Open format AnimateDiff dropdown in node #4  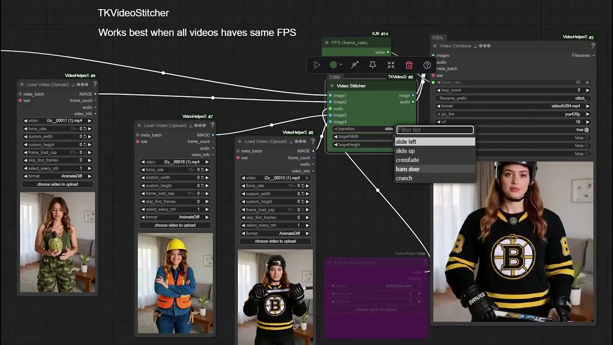point(57,176)
